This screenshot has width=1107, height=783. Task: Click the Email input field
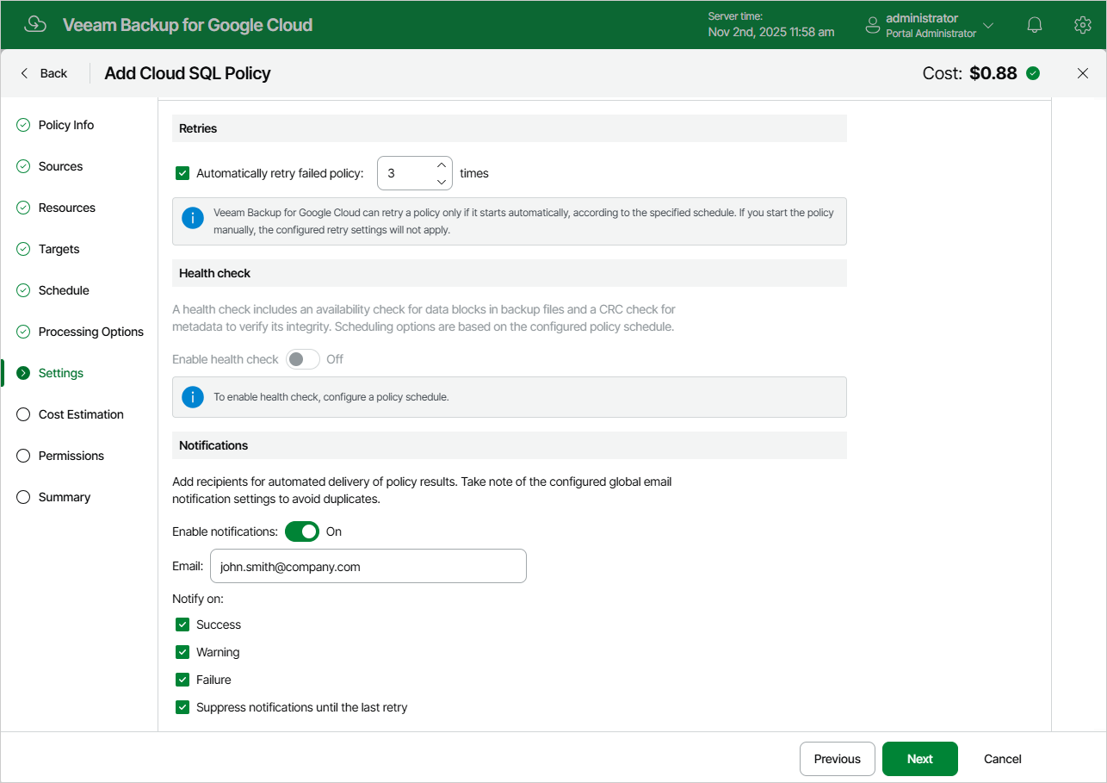368,566
